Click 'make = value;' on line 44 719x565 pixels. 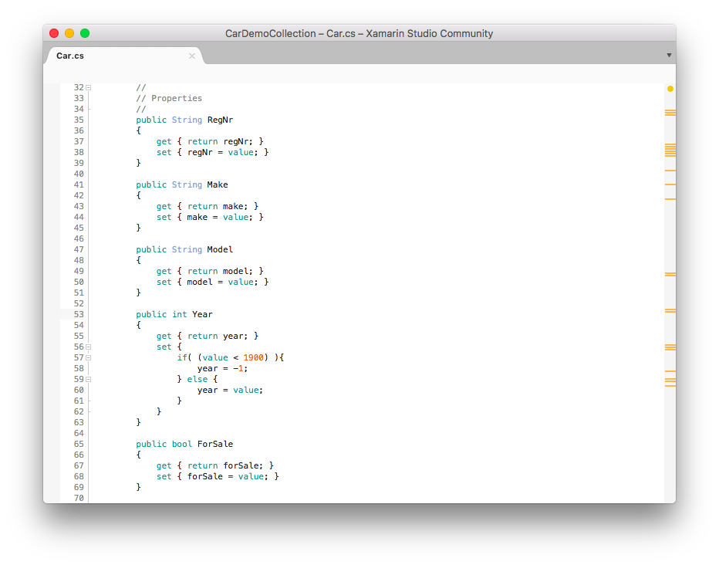220,218
